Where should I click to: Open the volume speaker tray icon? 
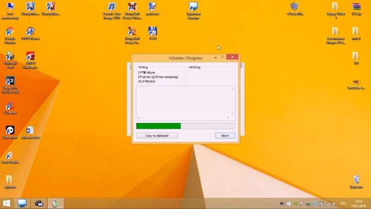pos(334,204)
